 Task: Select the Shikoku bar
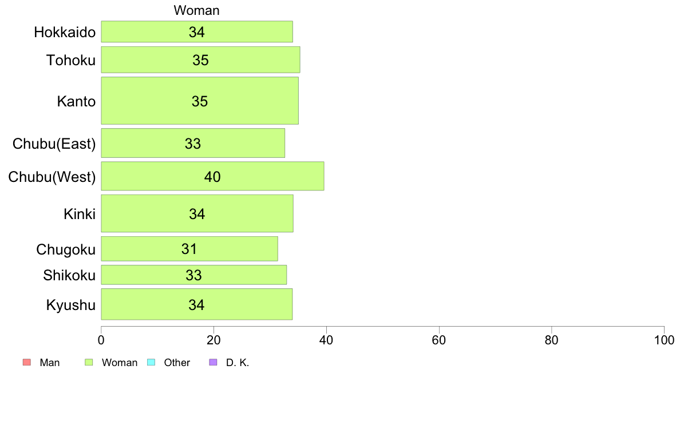pos(194,275)
